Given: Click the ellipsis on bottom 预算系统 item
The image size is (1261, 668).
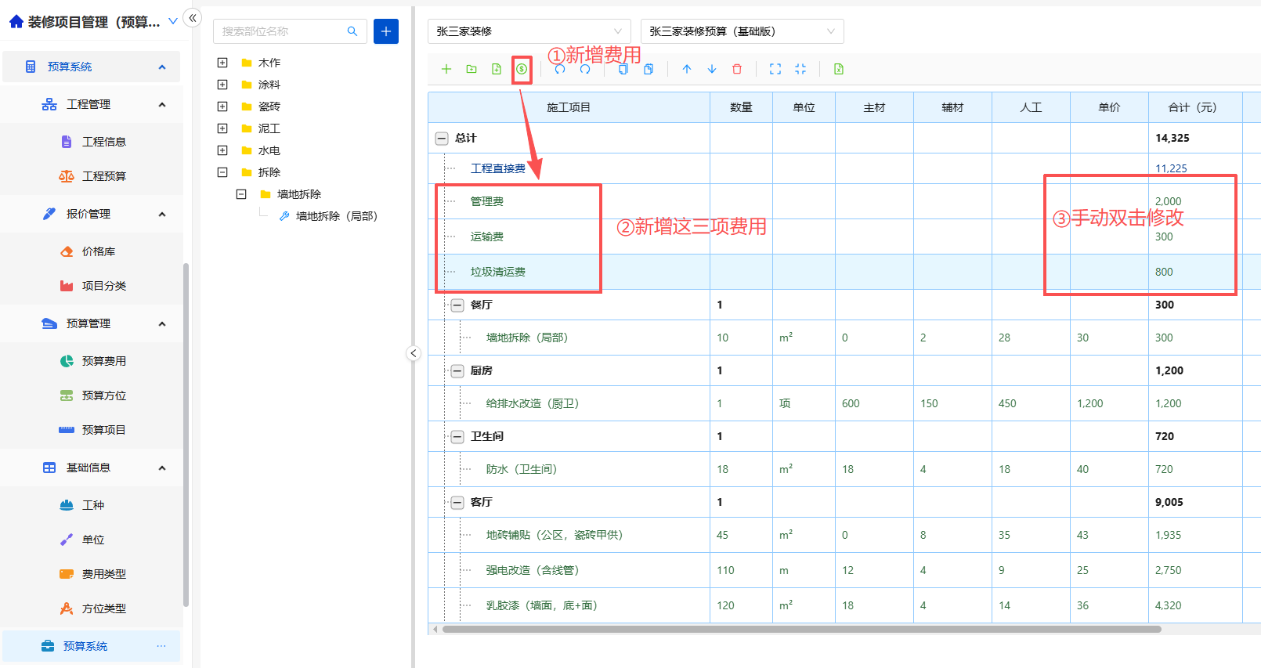Looking at the screenshot, I should point(161,646).
